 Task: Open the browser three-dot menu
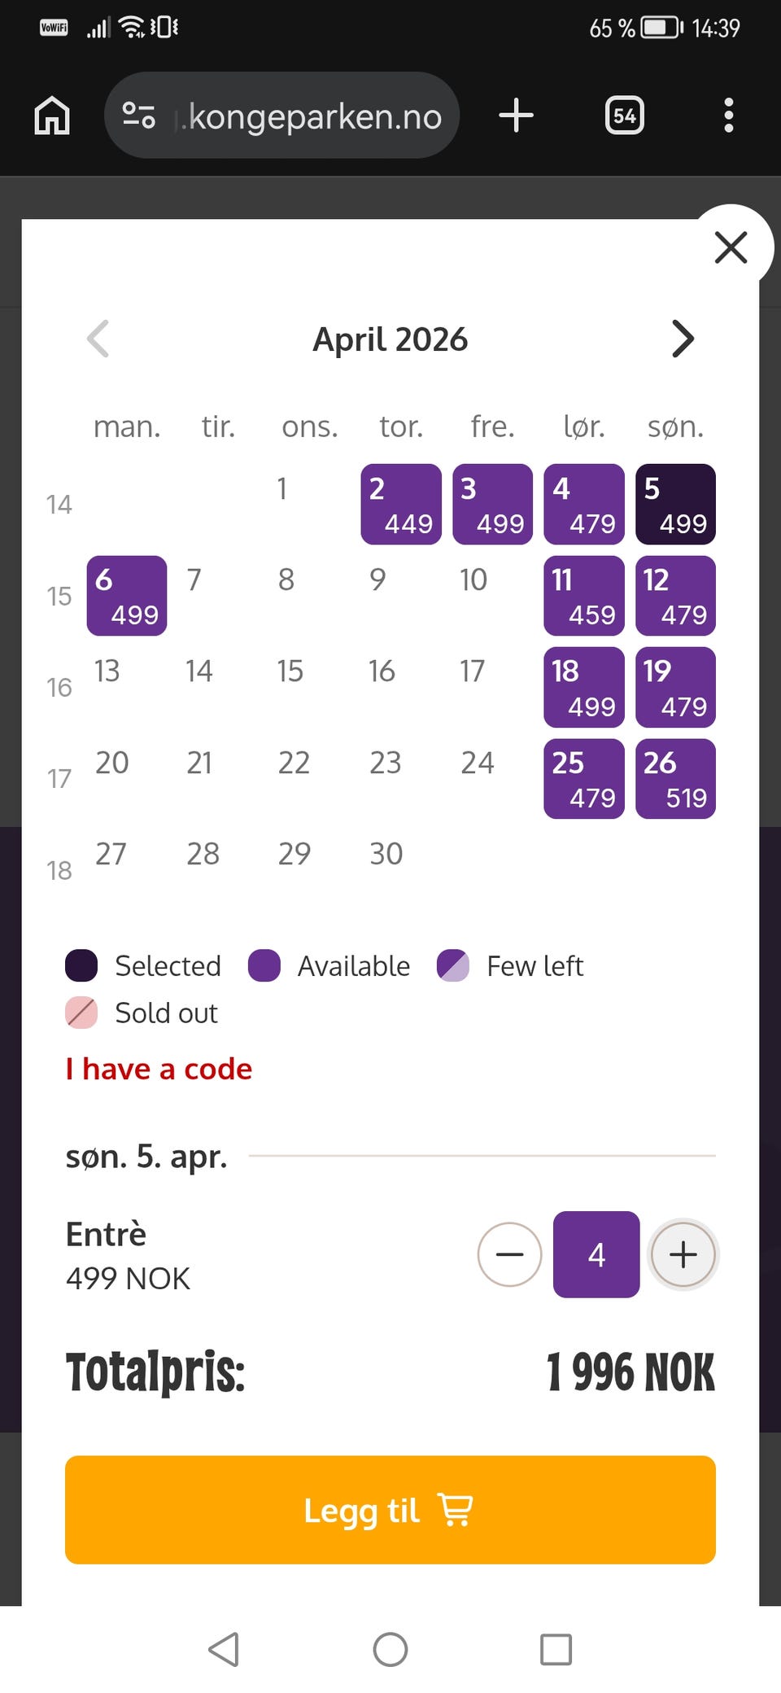click(x=729, y=116)
